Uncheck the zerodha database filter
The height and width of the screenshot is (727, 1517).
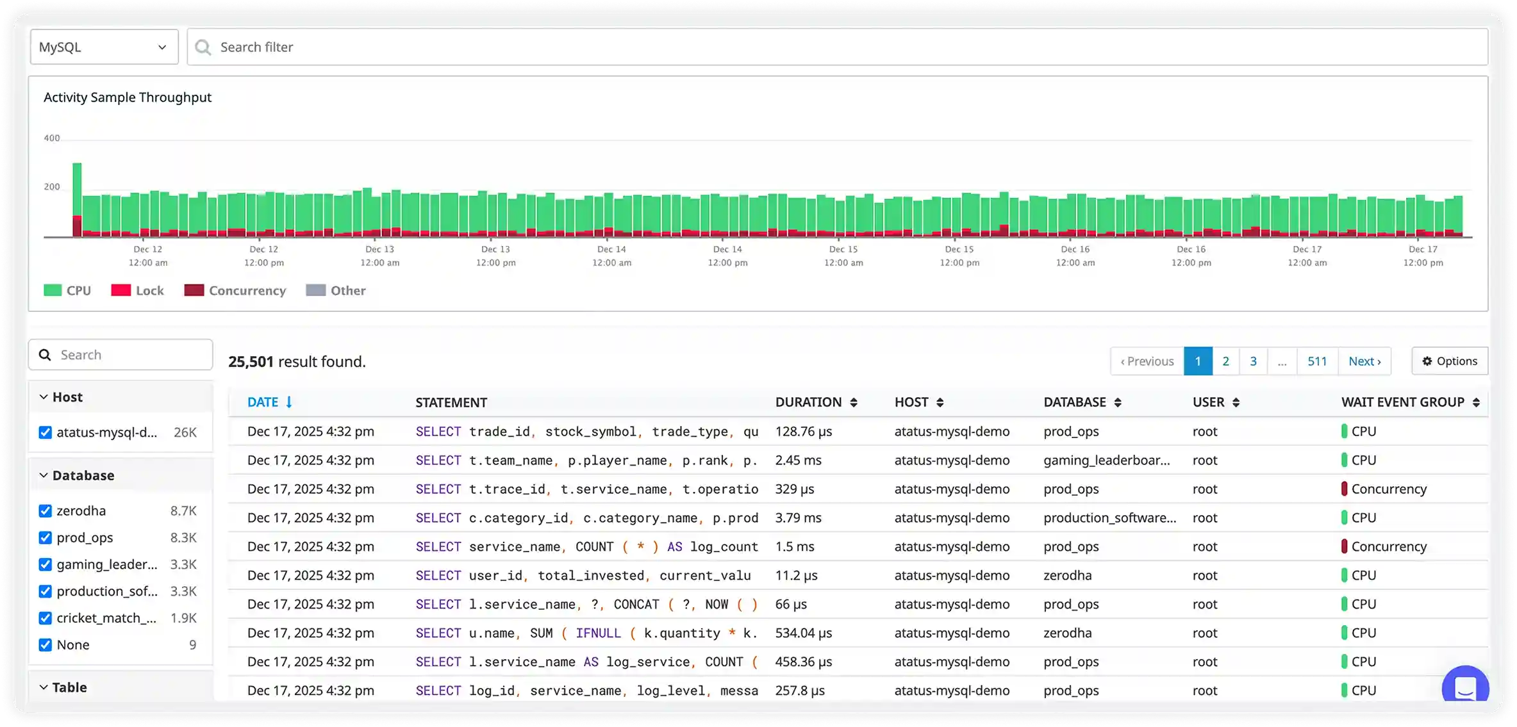[x=45, y=511]
